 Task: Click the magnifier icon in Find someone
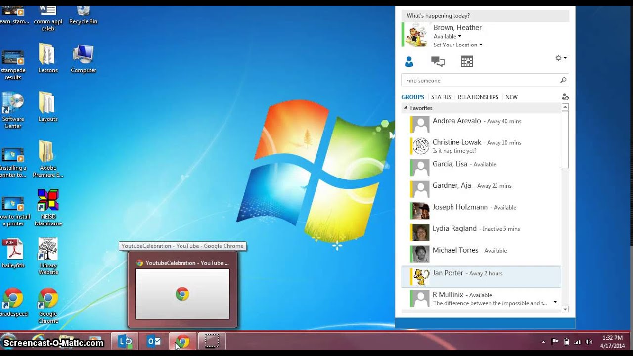[563, 80]
